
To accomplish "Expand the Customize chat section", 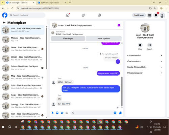I will tap(145, 55).
